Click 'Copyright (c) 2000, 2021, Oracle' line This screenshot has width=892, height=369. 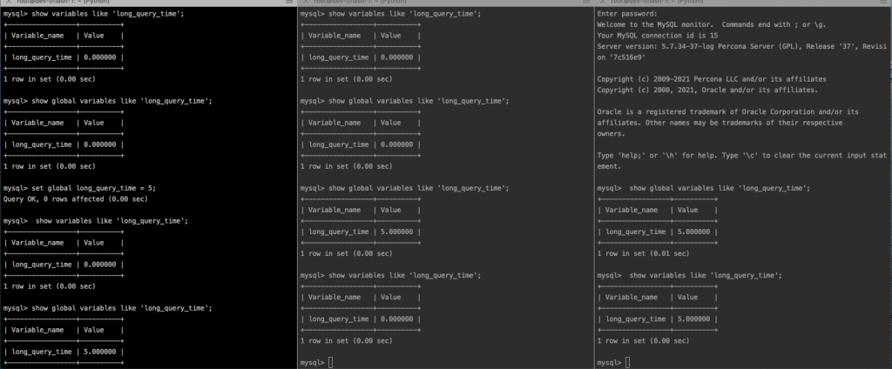[707, 90]
